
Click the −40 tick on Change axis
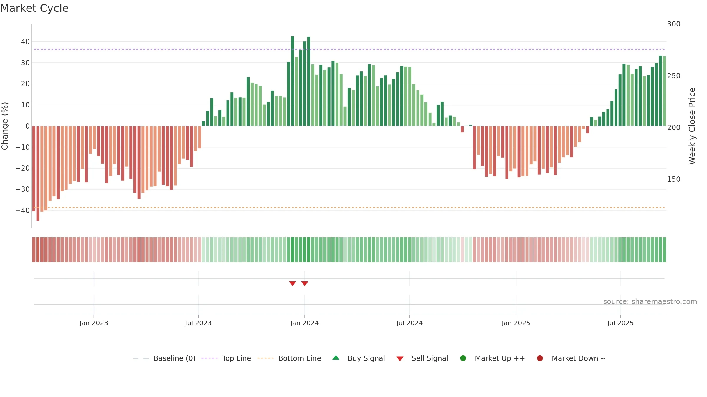pyautogui.click(x=23, y=211)
